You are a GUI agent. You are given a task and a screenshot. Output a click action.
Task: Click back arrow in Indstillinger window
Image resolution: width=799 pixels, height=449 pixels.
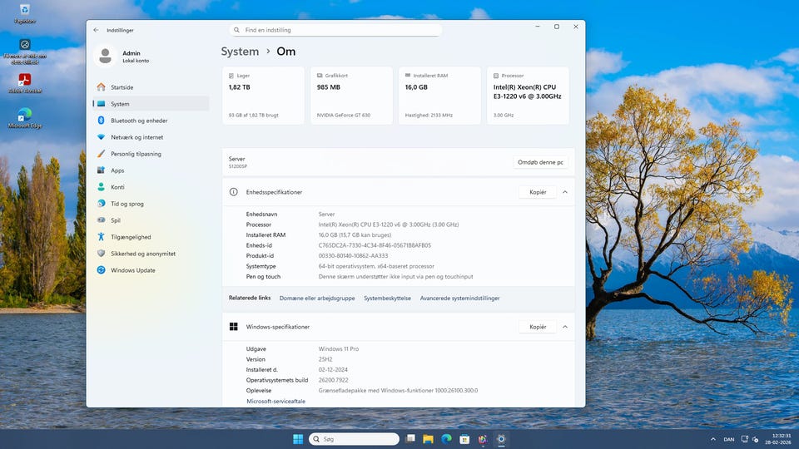pyautogui.click(x=96, y=30)
